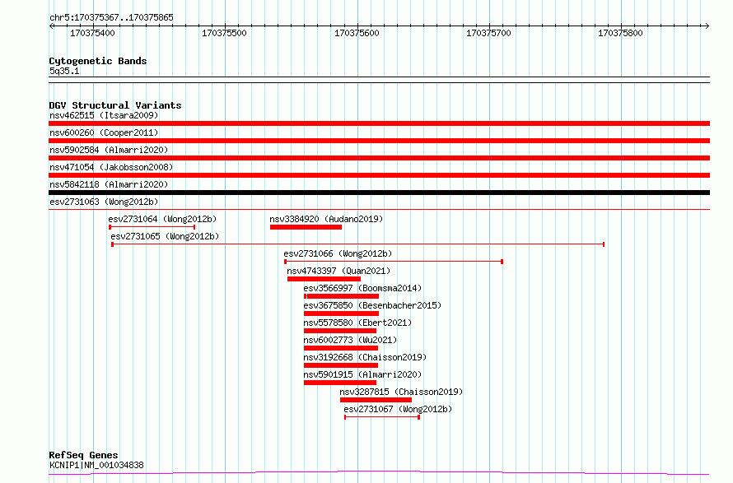Screen dimensions: 733x483
Task: Click the esv2731066 span line
Action: pos(394,262)
